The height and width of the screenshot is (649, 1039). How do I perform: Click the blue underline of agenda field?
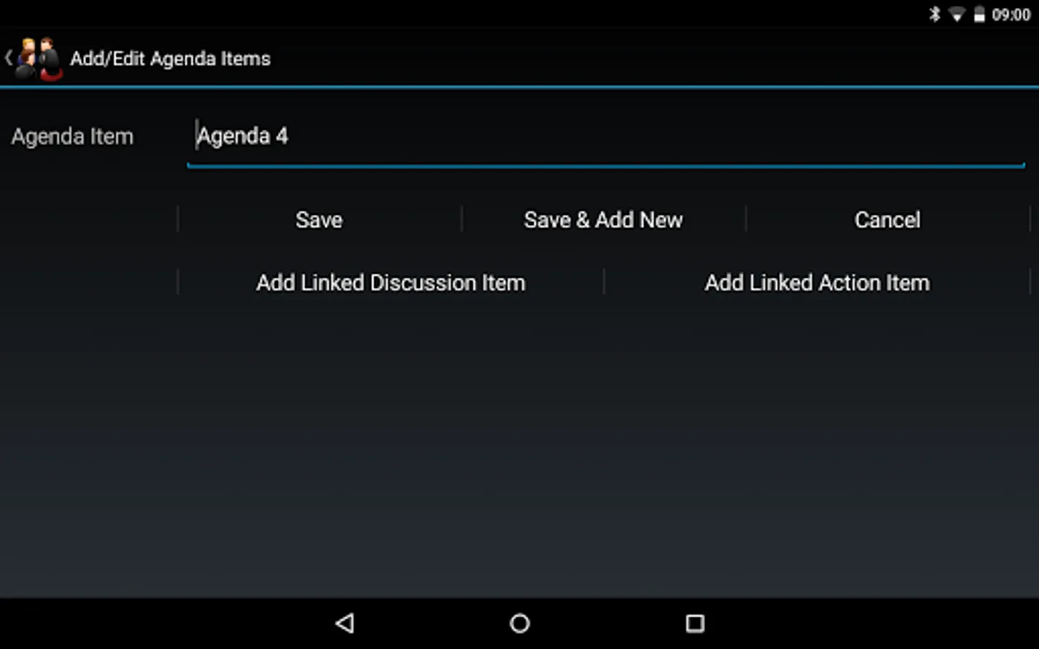tap(606, 166)
